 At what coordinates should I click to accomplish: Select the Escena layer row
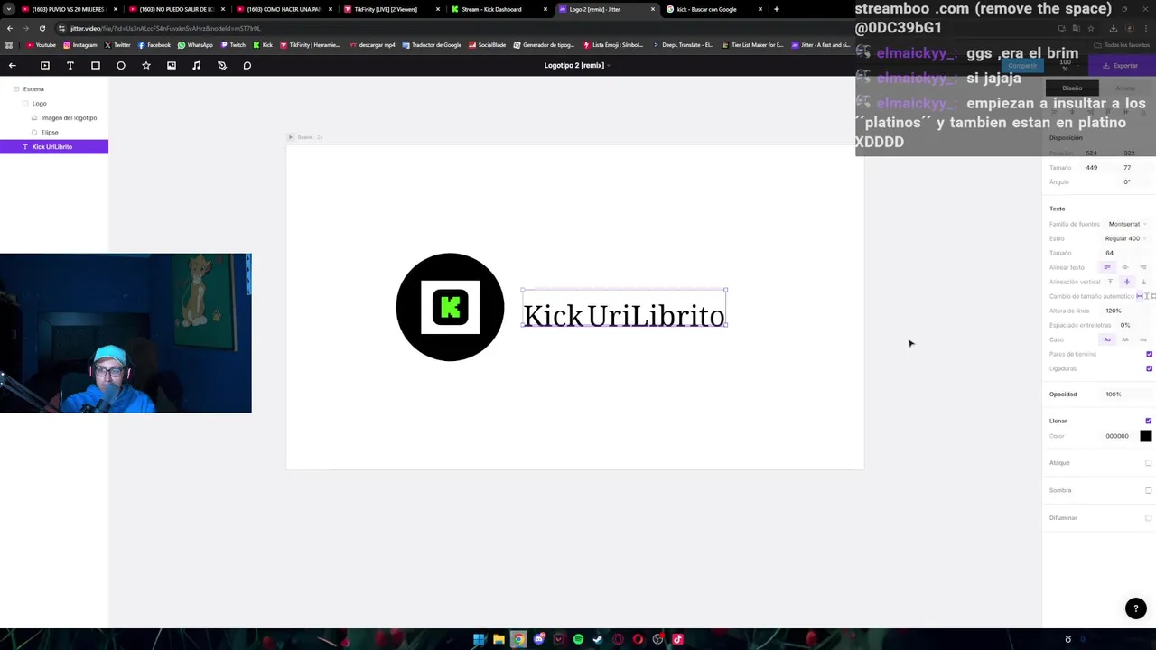(x=54, y=88)
